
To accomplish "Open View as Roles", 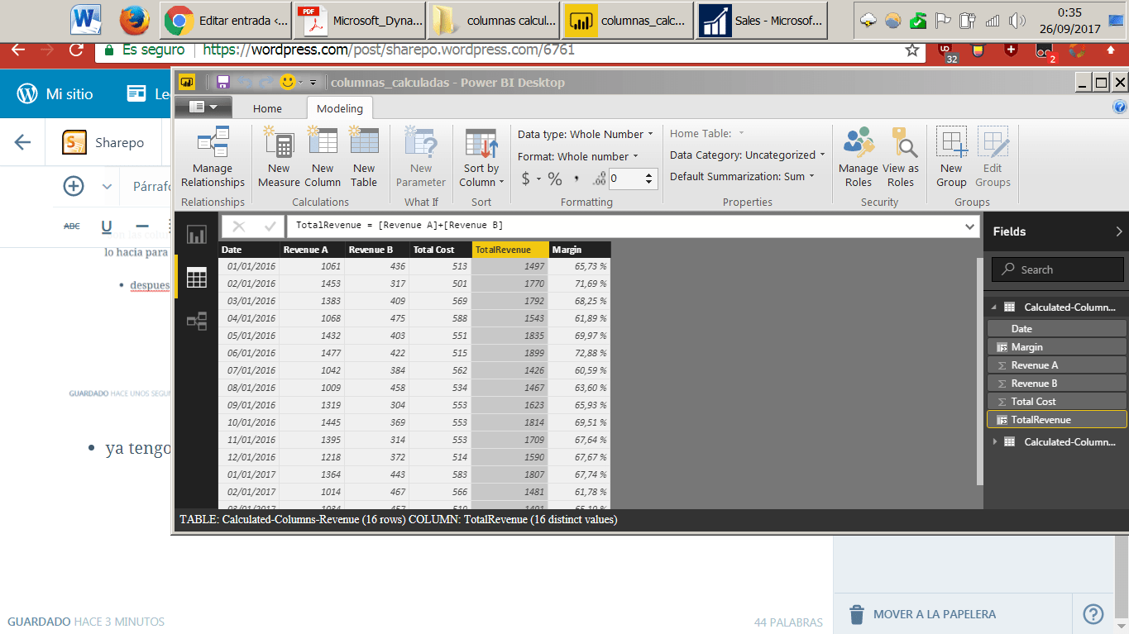I will [x=901, y=157].
